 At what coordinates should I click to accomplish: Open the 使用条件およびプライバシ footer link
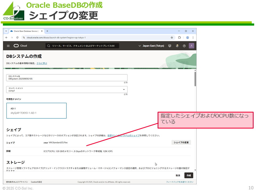(17, 182)
